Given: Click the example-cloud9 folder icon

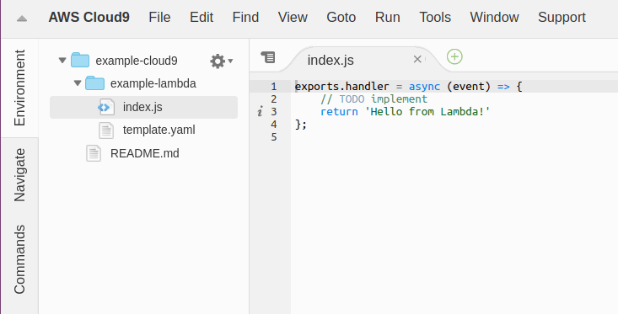Looking at the screenshot, I should click(80, 61).
